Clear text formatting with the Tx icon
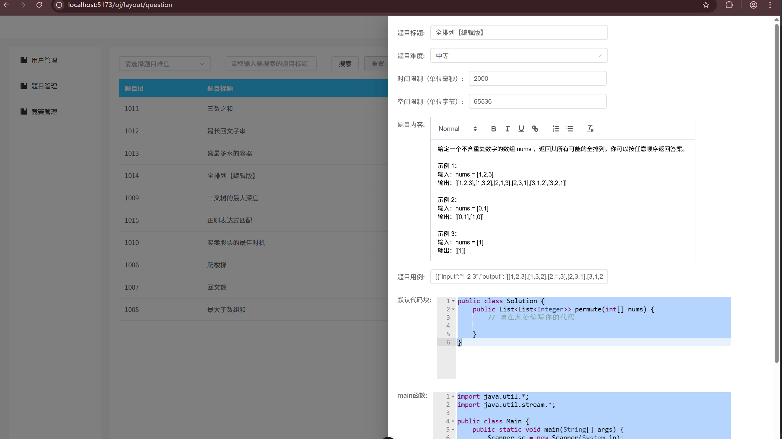 coord(590,128)
